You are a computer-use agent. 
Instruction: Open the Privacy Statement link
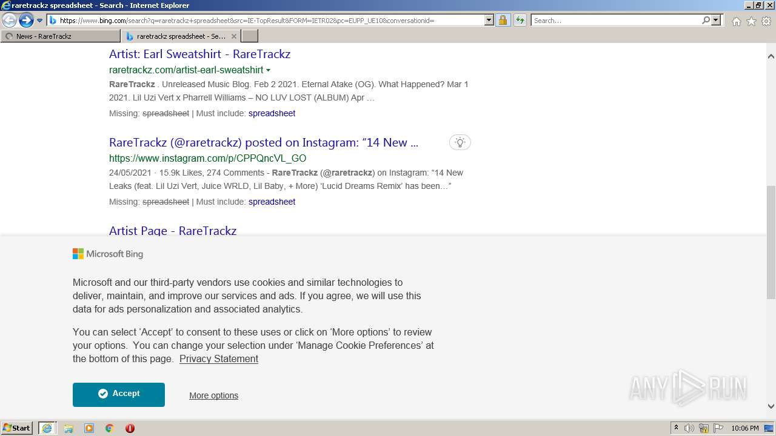(219, 358)
